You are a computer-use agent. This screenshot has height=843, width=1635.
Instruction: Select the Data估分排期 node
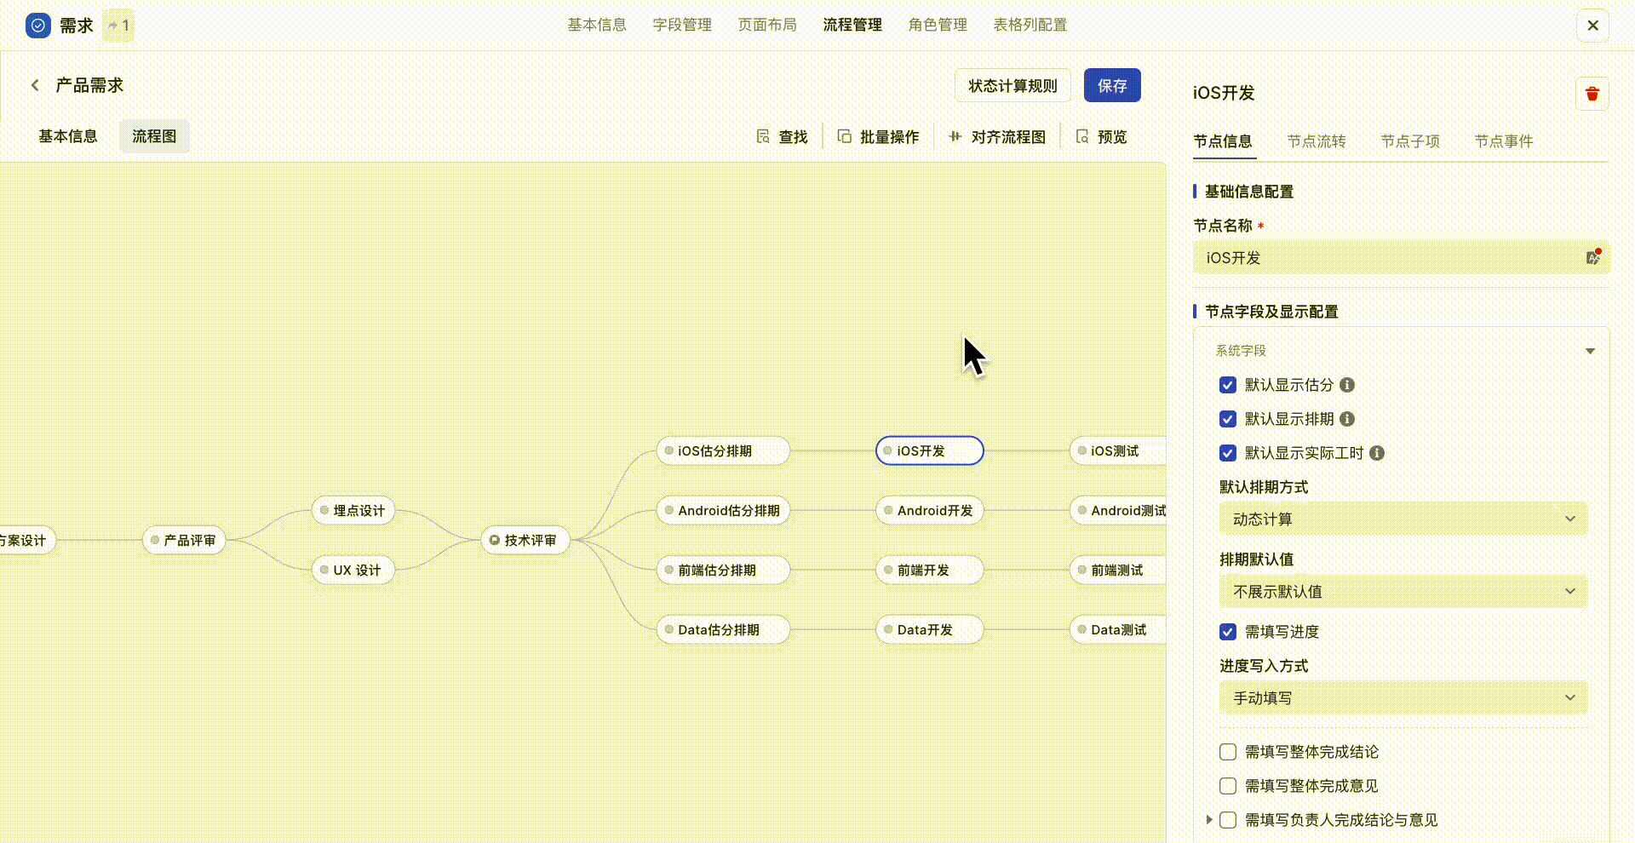tap(723, 629)
